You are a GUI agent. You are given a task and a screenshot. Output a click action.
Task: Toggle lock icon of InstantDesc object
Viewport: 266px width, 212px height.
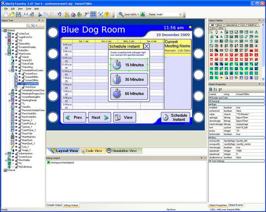pos(23,74)
